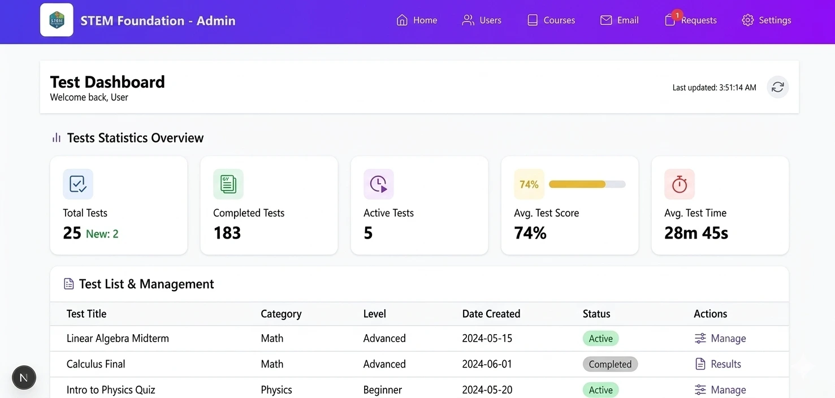The image size is (835, 398).
Task: Navigate to Email in the navbar
Action: (x=619, y=20)
